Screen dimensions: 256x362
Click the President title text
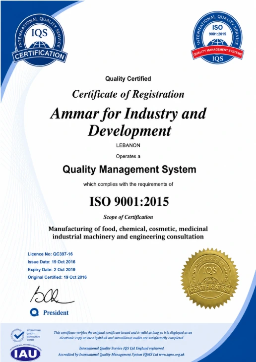click(56, 312)
